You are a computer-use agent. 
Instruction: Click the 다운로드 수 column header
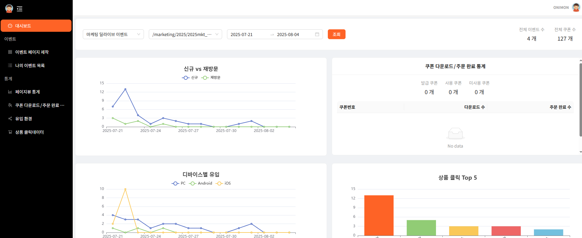474,107
